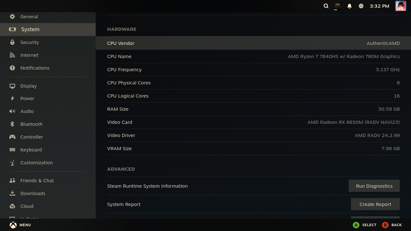411x231 pixels.
Task: Click the Create Report button
Action: click(375, 204)
